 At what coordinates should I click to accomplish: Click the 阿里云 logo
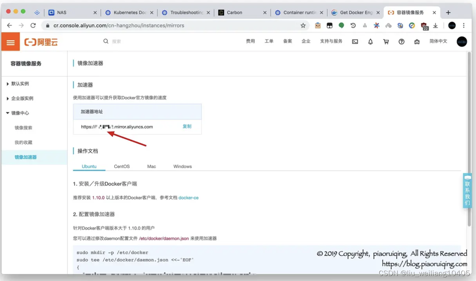point(41,42)
